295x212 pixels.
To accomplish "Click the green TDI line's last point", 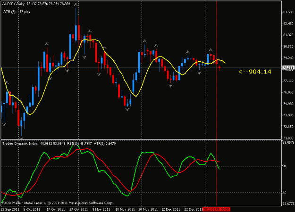I will point(219,169).
